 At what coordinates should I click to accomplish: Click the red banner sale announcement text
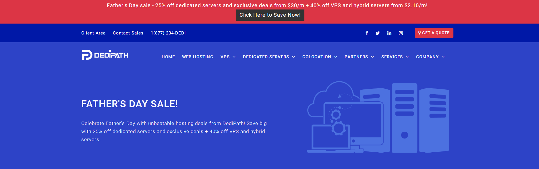[267, 5]
